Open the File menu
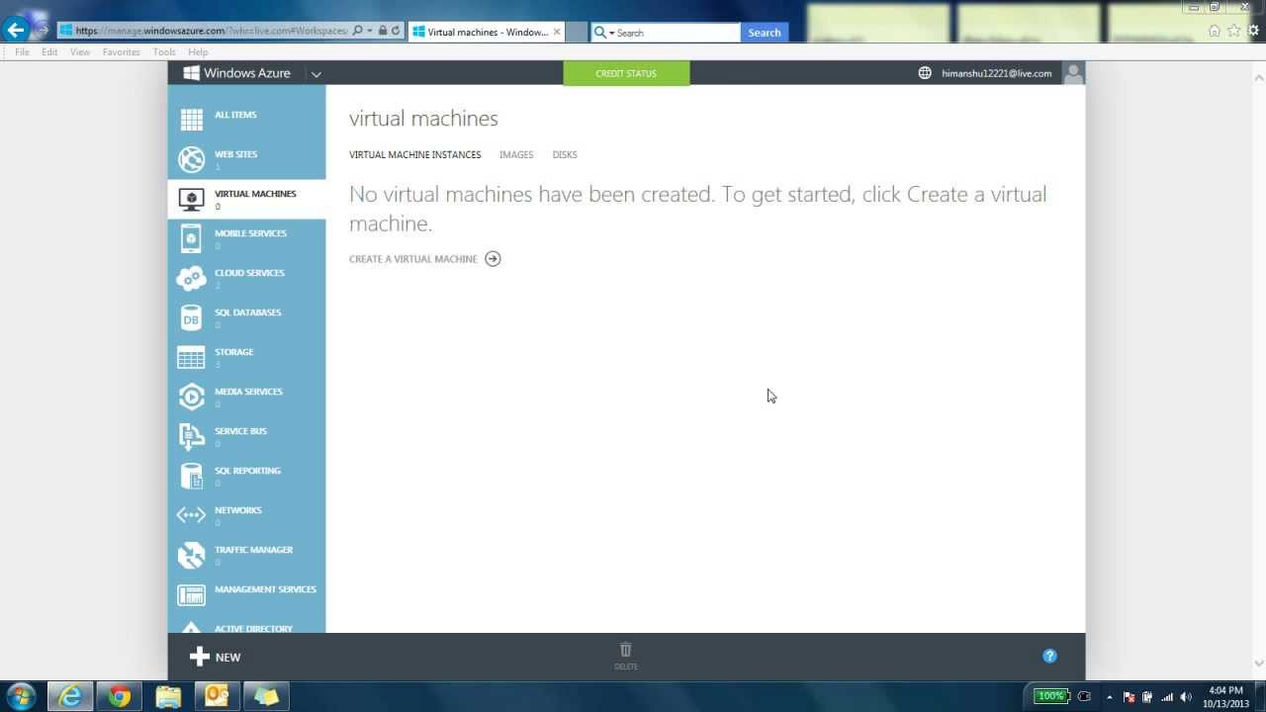The height and width of the screenshot is (712, 1266). click(22, 52)
